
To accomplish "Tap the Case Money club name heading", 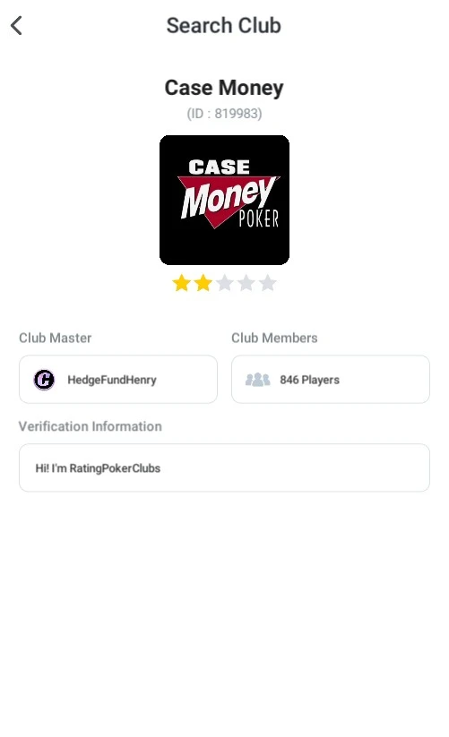I will (x=224, y=88).
